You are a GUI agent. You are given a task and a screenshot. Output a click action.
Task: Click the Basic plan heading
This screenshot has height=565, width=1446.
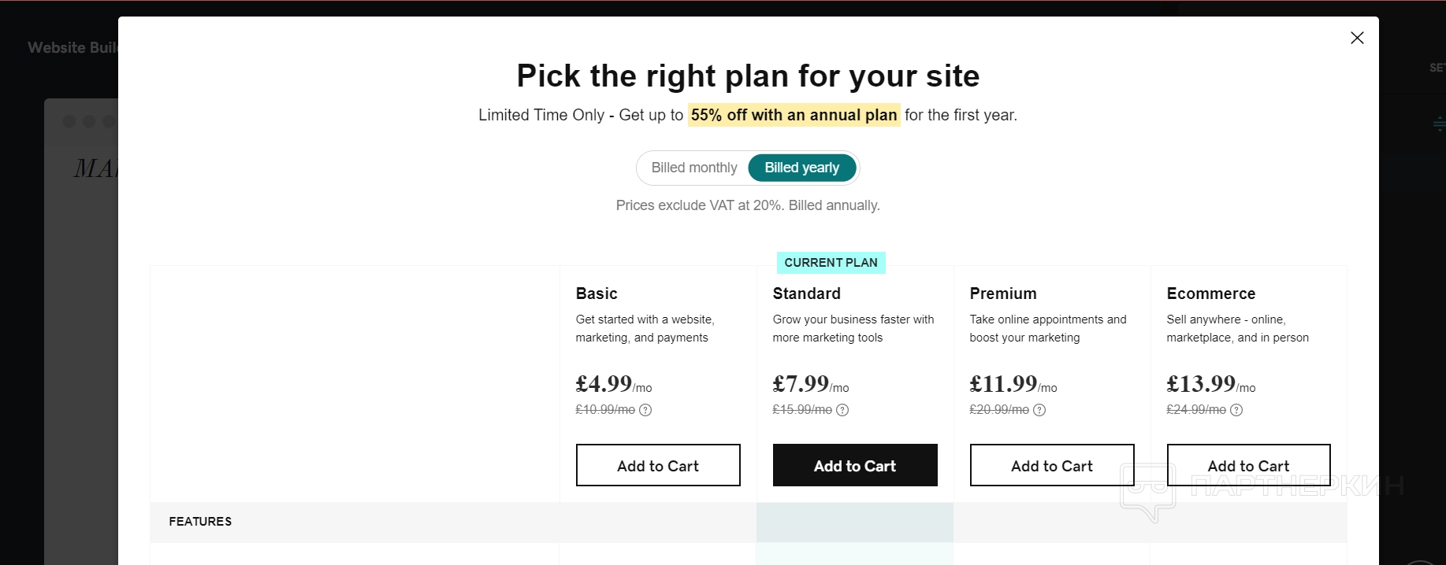click(597, 294)
